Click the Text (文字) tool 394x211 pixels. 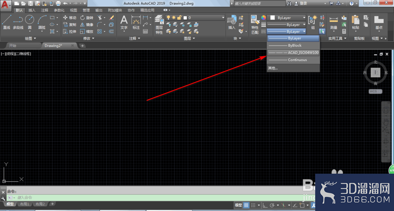pyautogui.click(x=124, y=22)
